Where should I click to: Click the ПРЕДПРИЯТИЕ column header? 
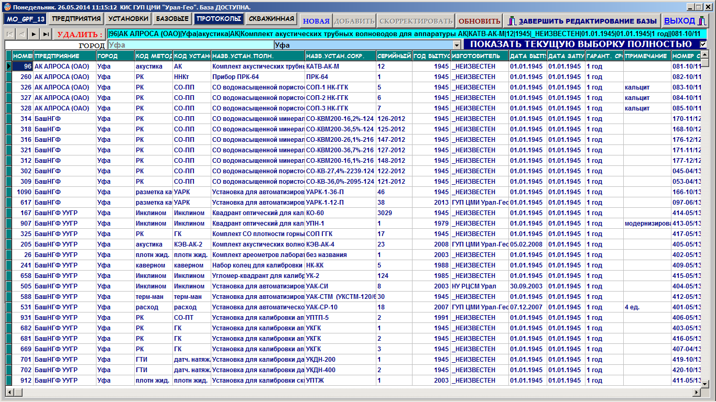point(65,56)
